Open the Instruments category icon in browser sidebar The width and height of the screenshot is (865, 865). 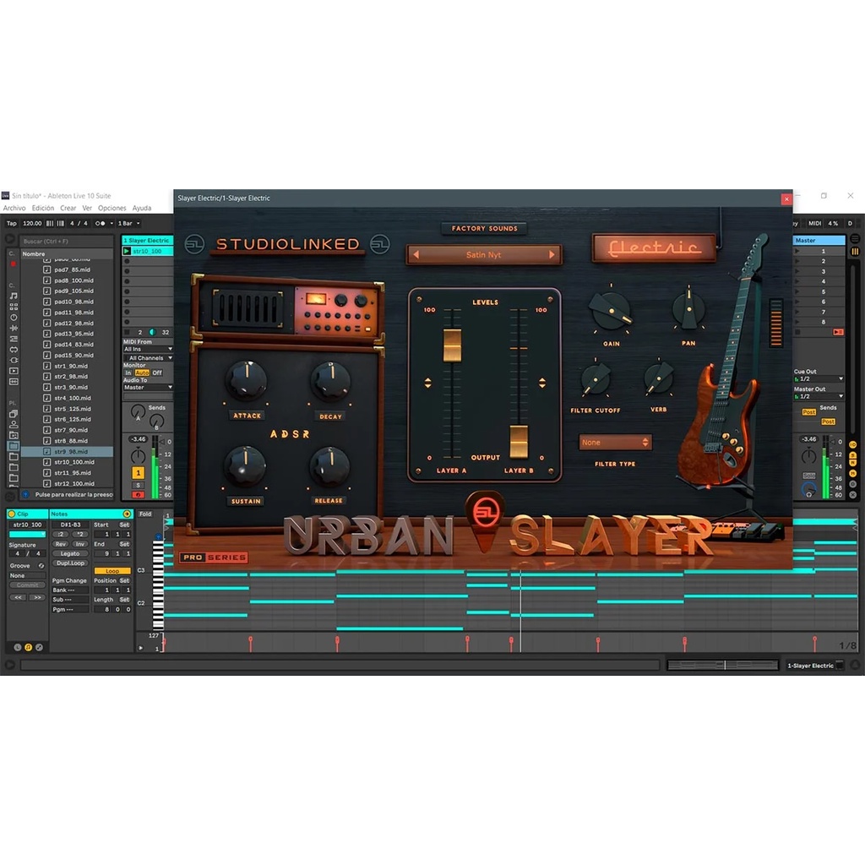click(x=14, y=318)
